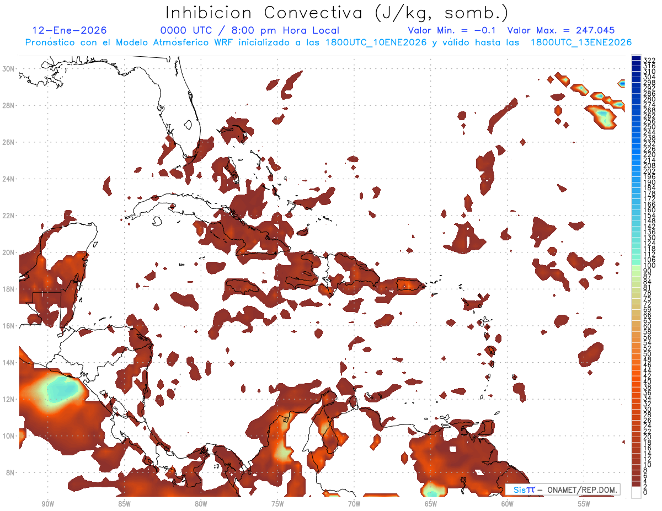Image resolution: width=662 pixels, height=511 pixels.
Task: Select the date "12-Ene-2026"
Action: (70, 31)
